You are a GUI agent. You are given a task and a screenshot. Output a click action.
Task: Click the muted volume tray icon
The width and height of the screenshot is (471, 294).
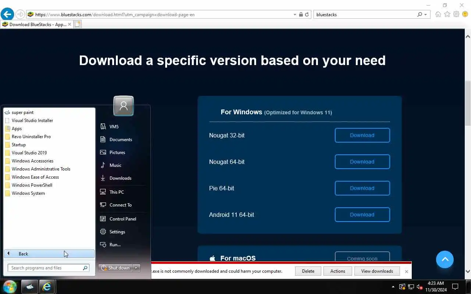(419, 287)
